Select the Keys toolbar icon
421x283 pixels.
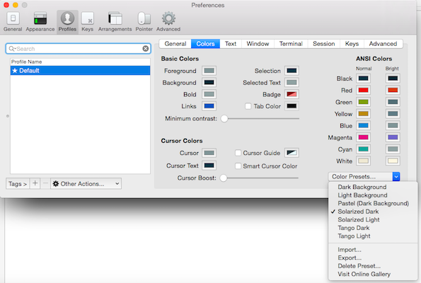point(88,22)
